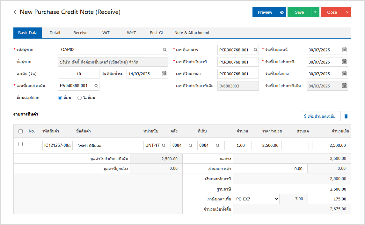This screenshot has height=225, width=365.
Task: Open unit lookup for UNT-17 field
Action: [x=164, y=146]
